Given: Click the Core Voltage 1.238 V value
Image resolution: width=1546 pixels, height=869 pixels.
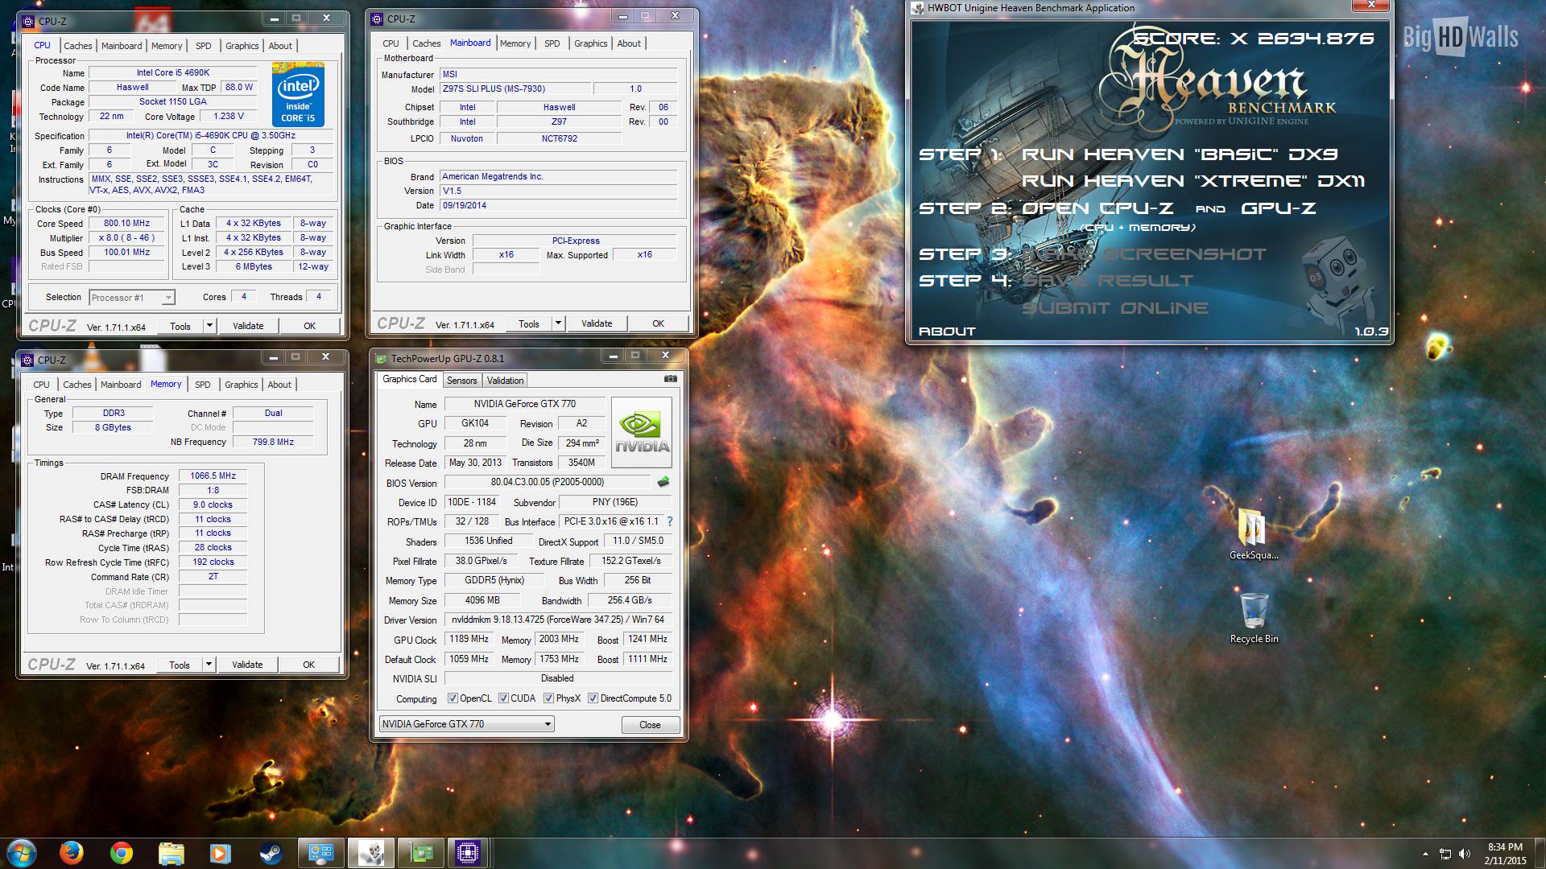Looking at the screenshot, I should click(228, 116).
